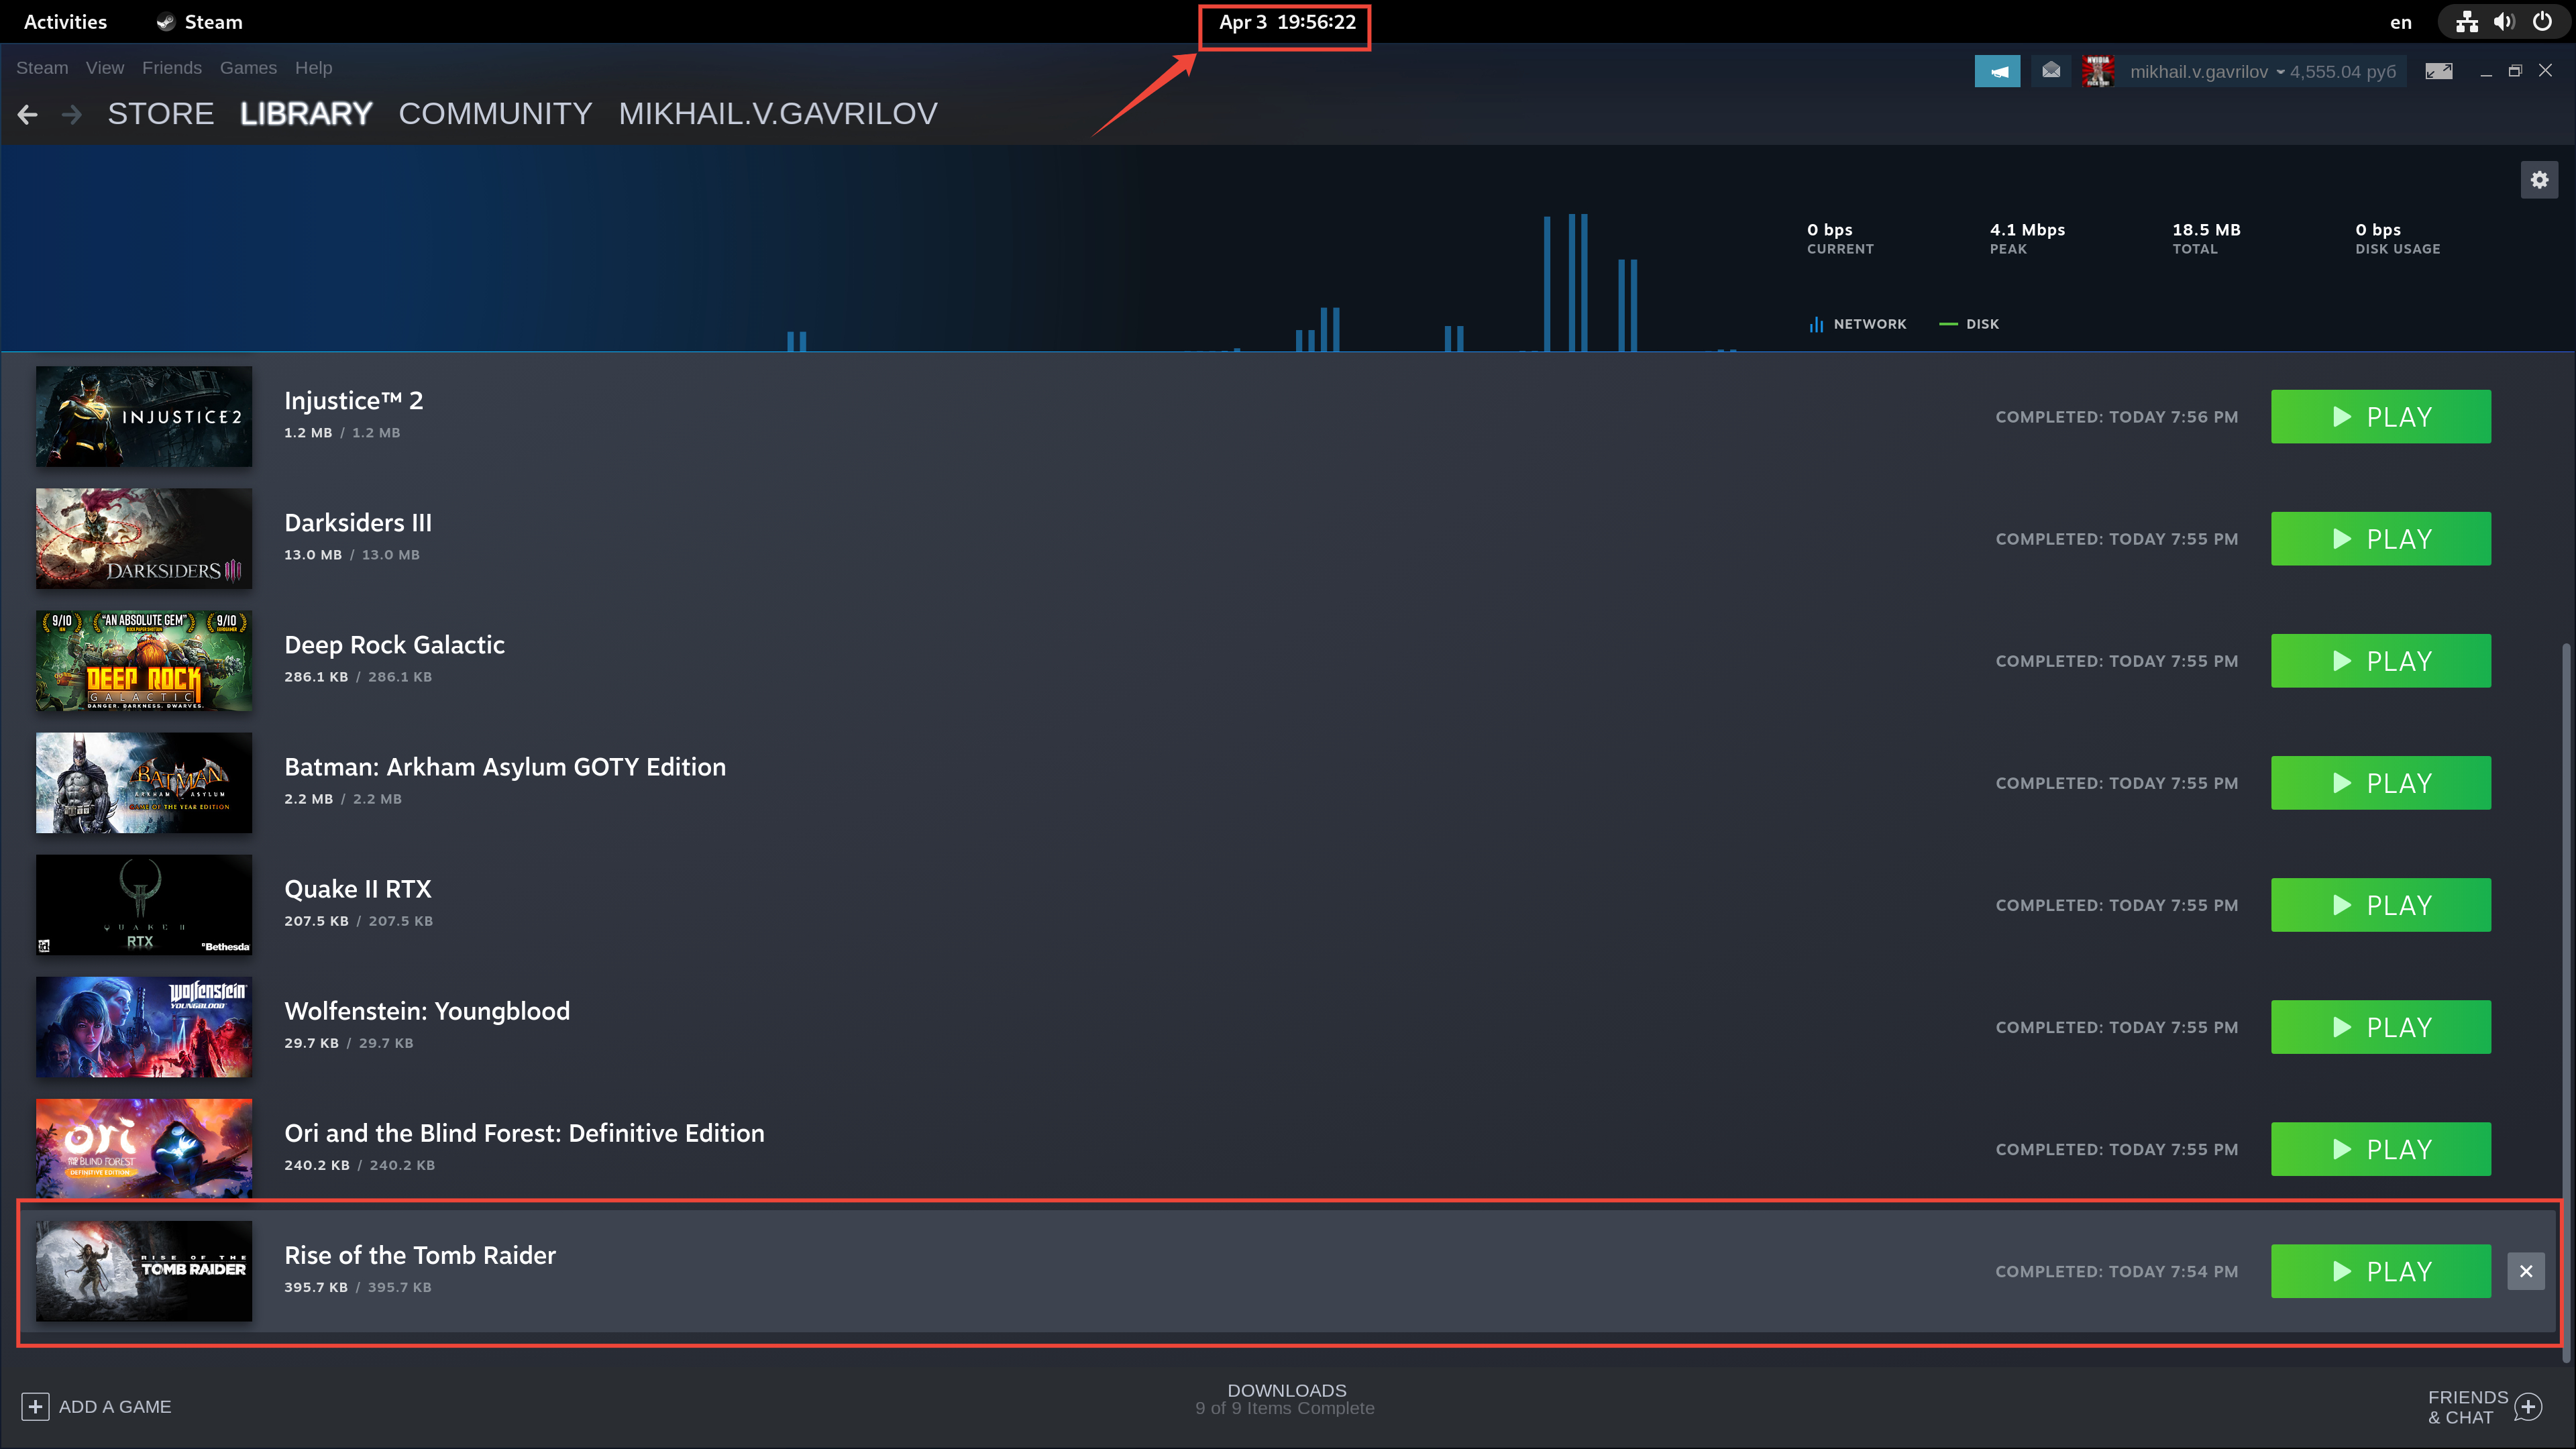Viewport: 2576px width, 1449px height.
Task: Switch to the STORE tab
Action: [161, 114]
